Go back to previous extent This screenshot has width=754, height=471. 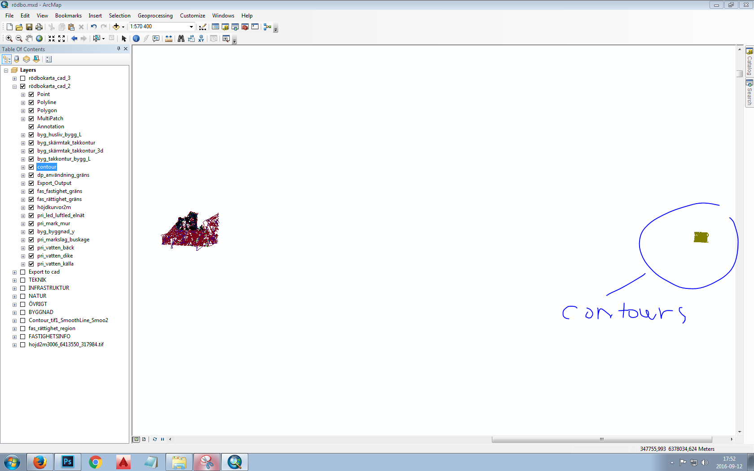(x=74, y=39)
